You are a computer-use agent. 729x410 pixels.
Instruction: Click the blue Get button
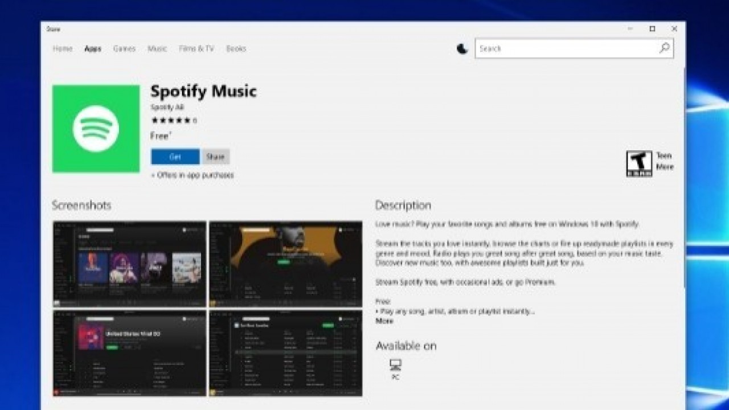point(175,157)
